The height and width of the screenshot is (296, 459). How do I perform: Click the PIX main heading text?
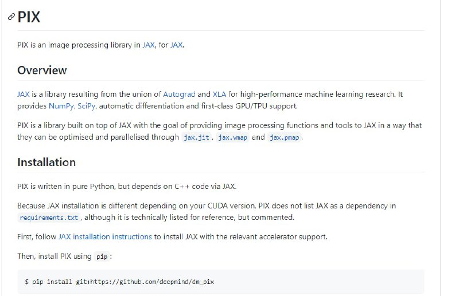point(29,17)
